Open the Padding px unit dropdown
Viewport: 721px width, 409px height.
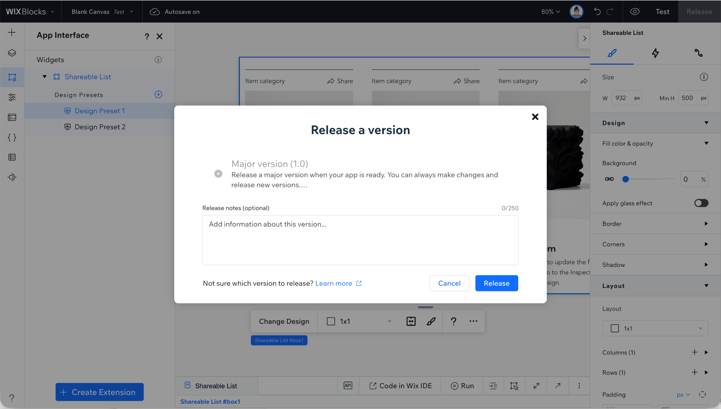point(683,395)
